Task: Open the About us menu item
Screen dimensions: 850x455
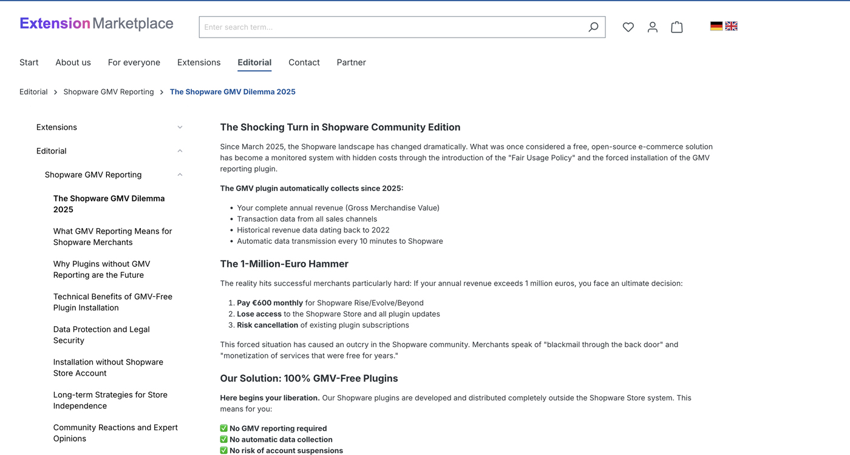Action: (73, 62)
